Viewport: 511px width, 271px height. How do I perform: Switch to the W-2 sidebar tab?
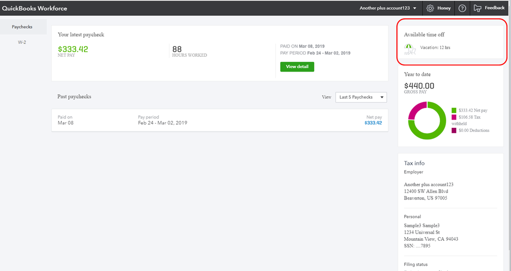[22, 42]
